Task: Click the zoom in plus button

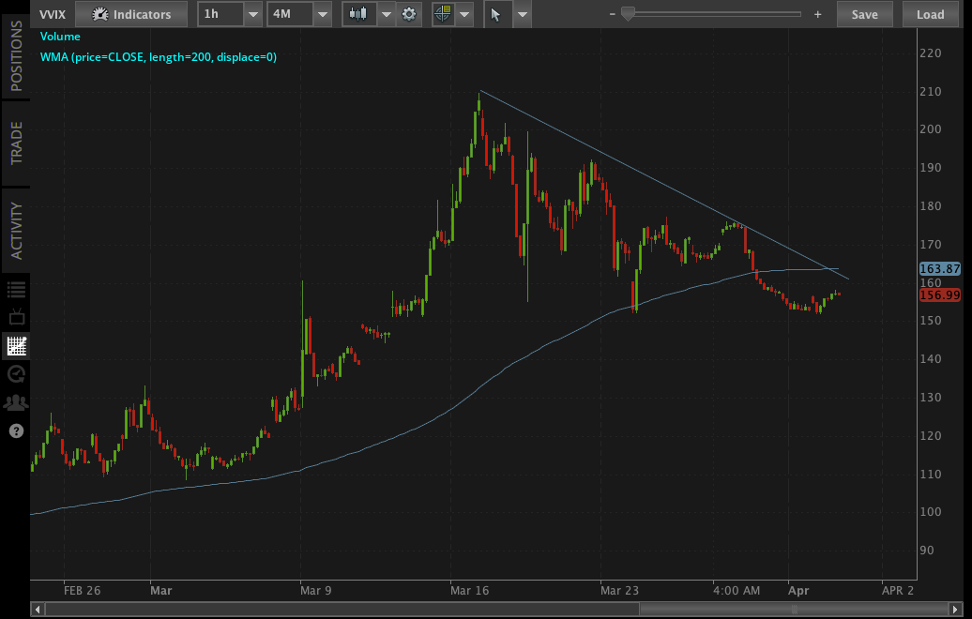Action: pyautogui.click(x=817, y=14)
